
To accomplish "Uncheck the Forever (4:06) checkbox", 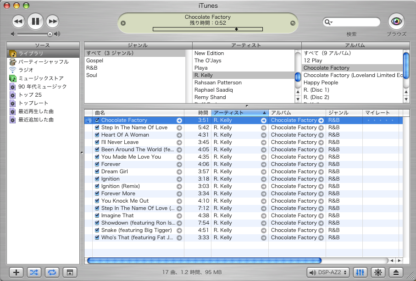I will [97, 164].
